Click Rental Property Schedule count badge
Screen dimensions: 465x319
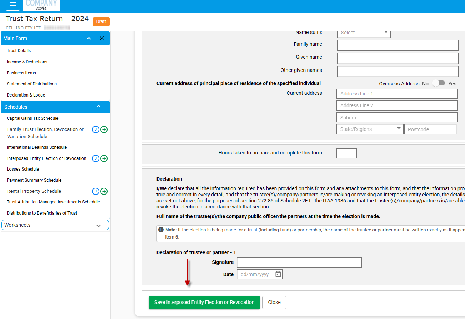tap(95, 191)
